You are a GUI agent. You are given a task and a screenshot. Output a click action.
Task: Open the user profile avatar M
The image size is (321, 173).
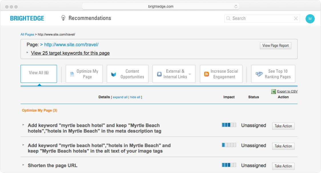point(310,19)
